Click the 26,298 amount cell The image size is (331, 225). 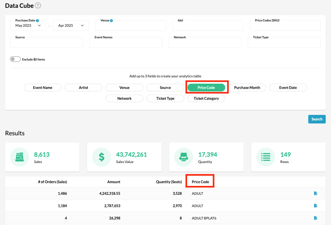point(115,218)
